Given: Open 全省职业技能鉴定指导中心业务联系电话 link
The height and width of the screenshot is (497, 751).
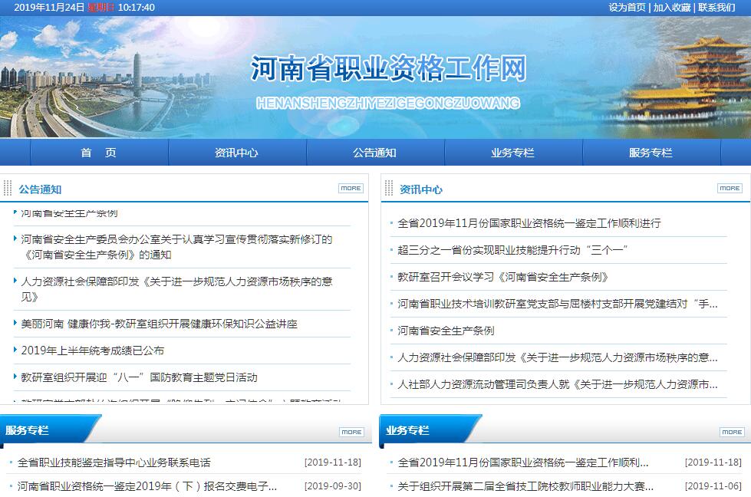Looking at the screenshot, I should point(114,462).
